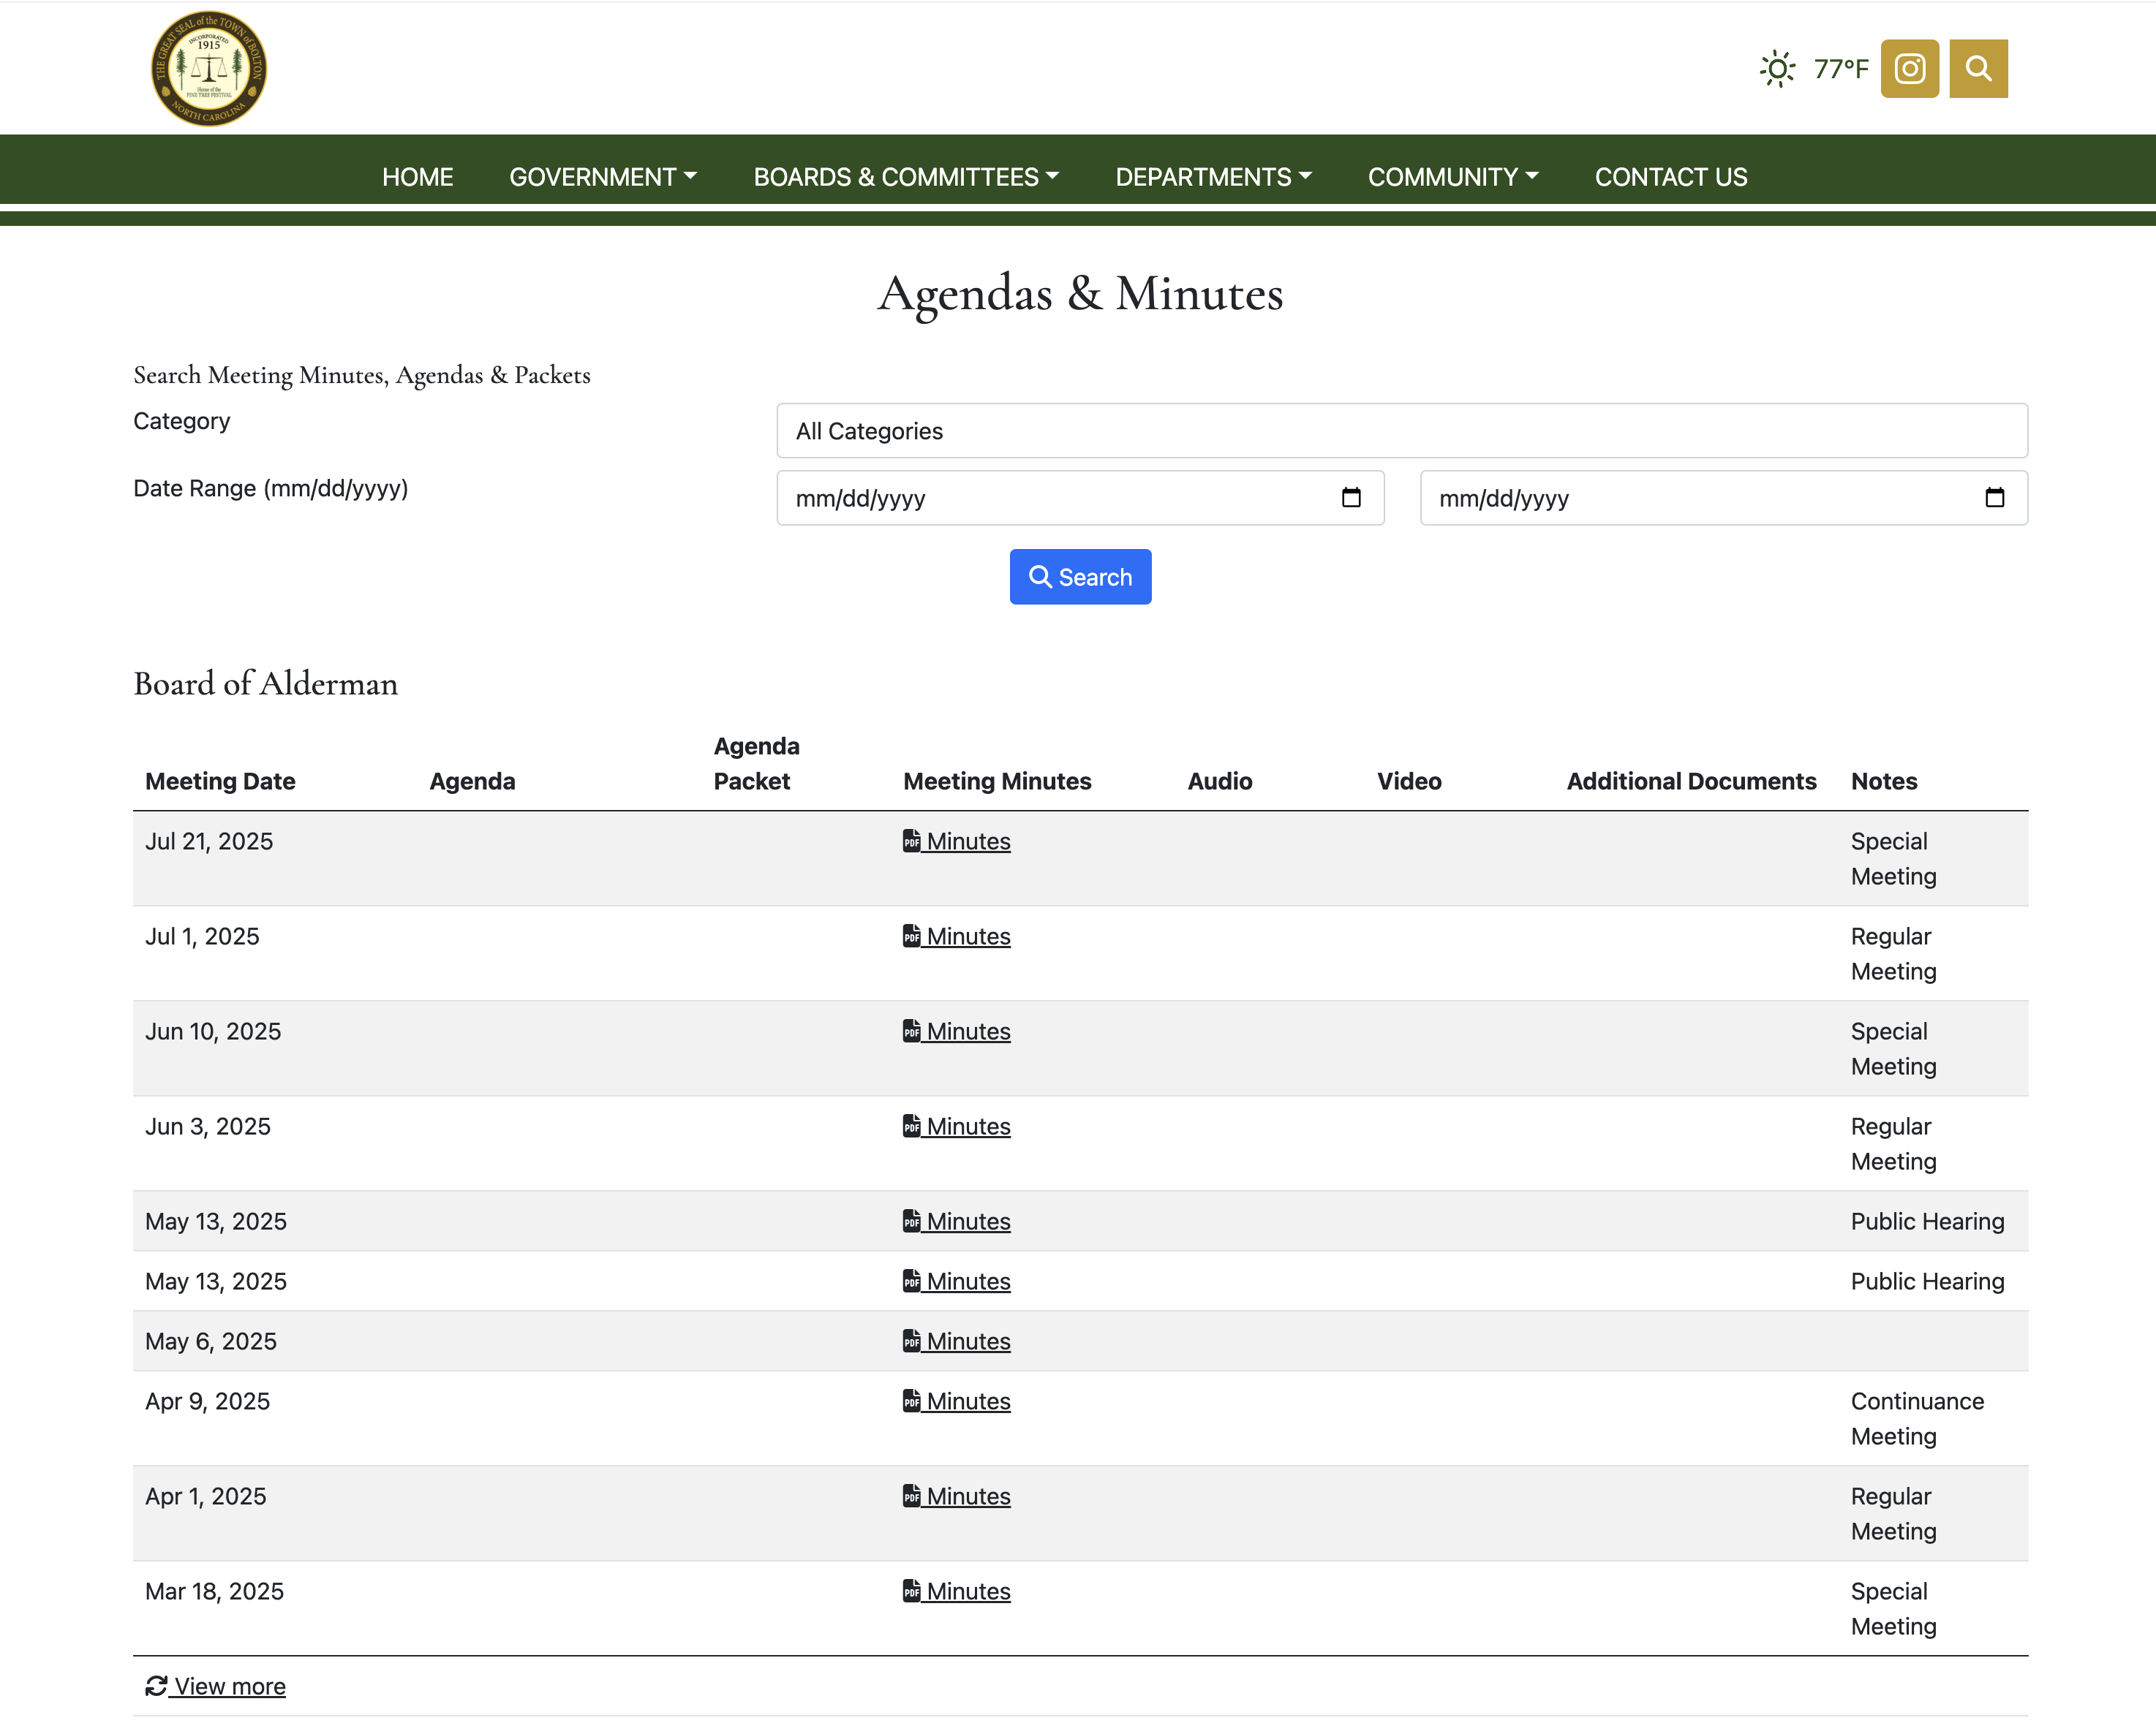Expand the All Categories dropdown

(x=1401, y=431)
